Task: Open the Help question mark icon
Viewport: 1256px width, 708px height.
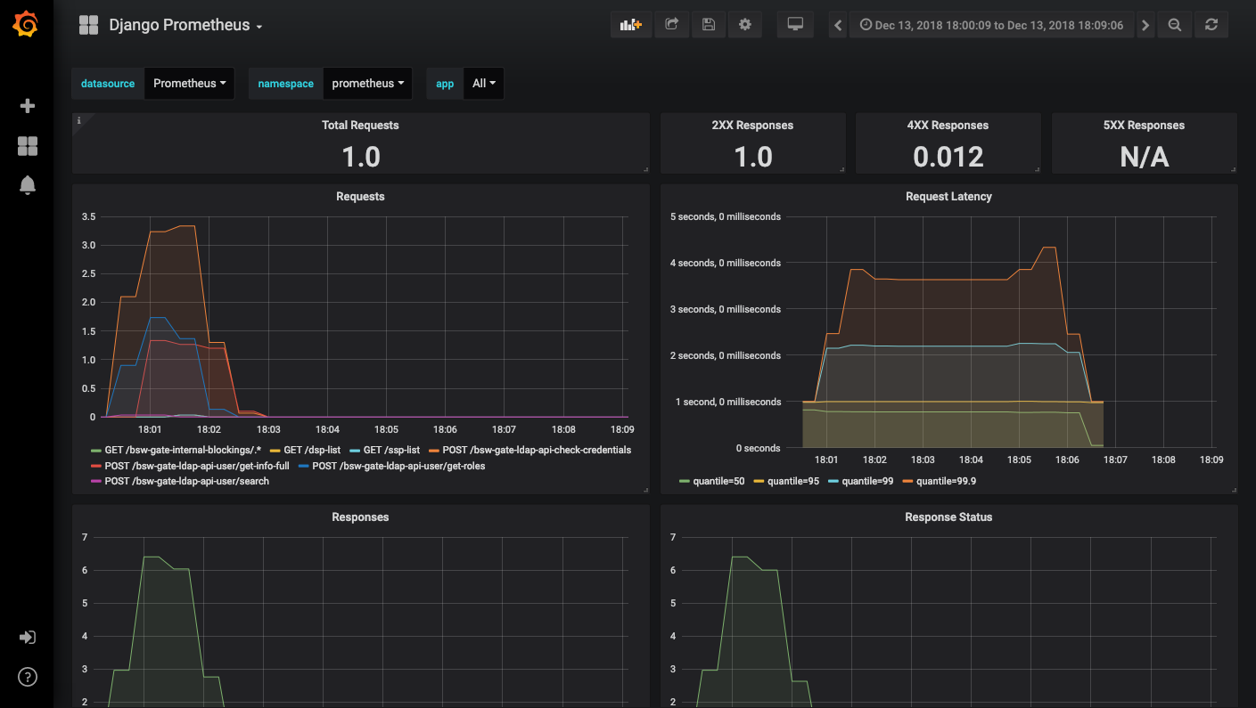Action: [27, 677]
